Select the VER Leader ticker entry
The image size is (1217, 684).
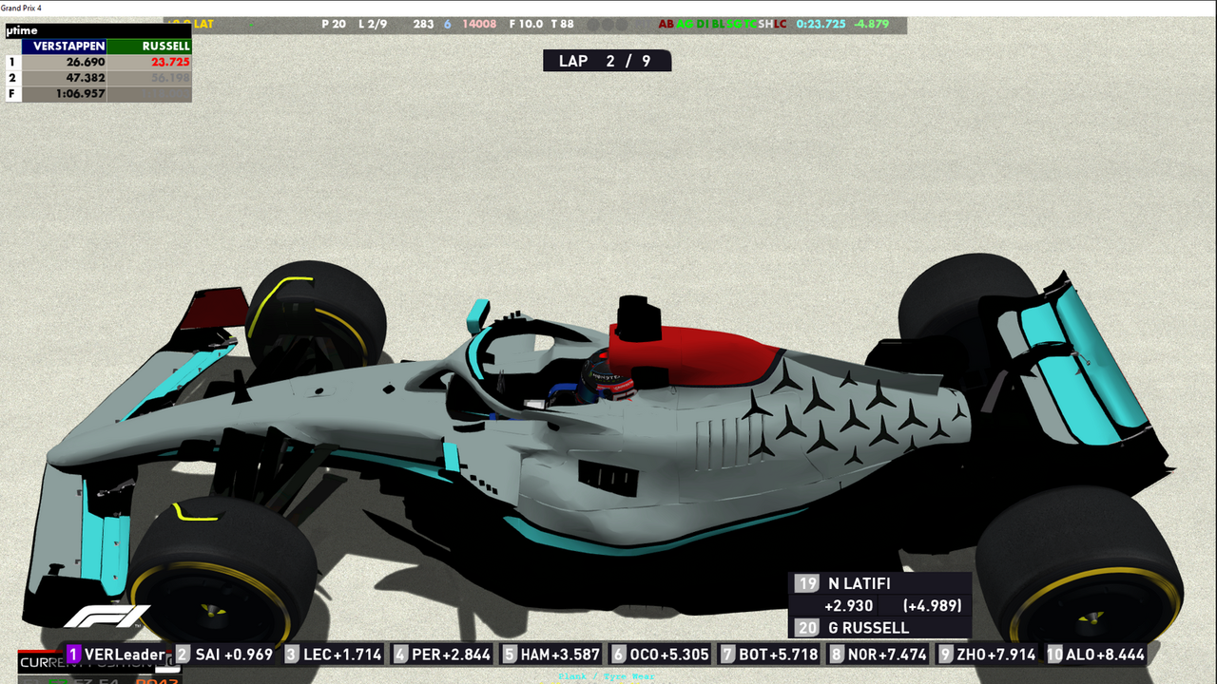click(116, 654)
